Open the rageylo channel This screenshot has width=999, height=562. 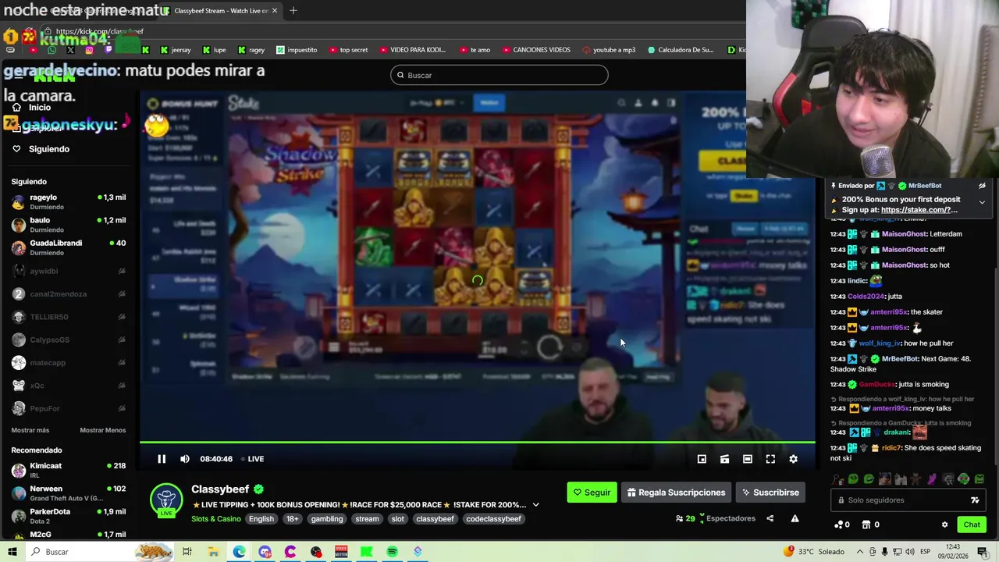(x=68, y=202)
